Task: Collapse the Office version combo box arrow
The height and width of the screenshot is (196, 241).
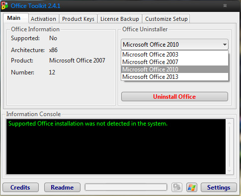Action: [225, 45]
